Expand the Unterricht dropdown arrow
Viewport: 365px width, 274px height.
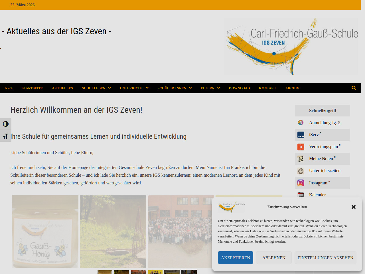coord(147,88)
